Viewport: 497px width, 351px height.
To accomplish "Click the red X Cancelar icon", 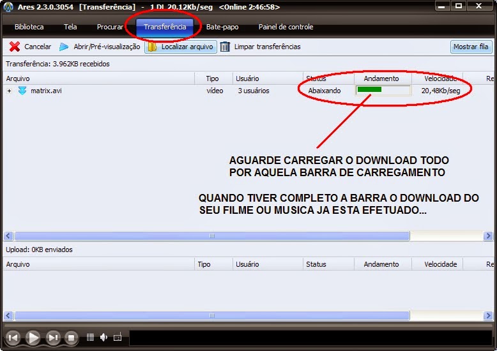I will pyautogui.click(x=15, y=47).
